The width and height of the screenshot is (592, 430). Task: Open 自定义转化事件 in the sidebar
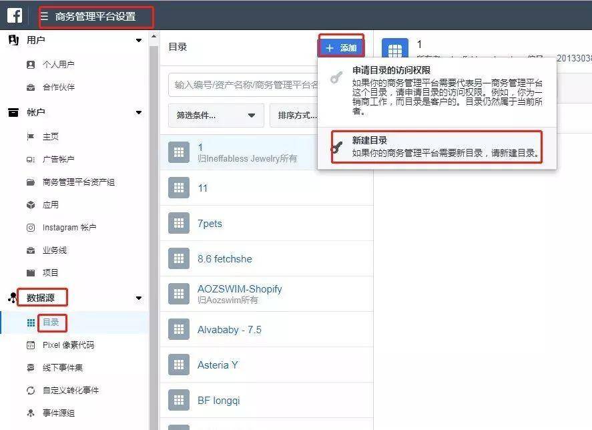pyautogui.click(x=71, y=391)
